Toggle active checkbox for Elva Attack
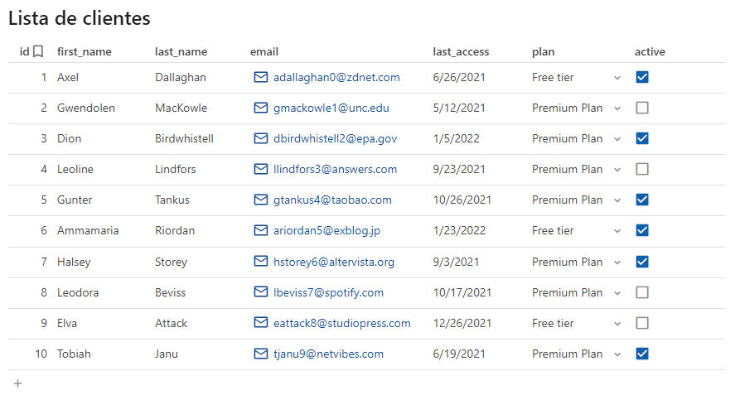Screen dimensions: 735x395 (x=642, y=323)
